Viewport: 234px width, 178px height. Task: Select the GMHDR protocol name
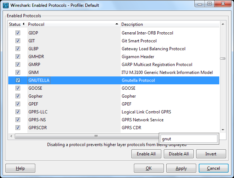pyautogui.click(x=36, y=56)
